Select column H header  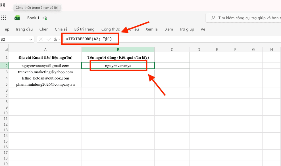272,49
